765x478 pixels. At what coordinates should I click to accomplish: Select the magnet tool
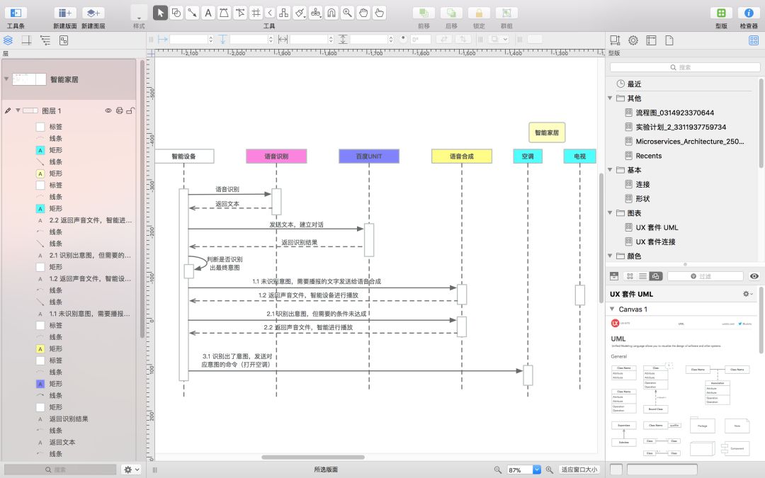pos(331,13)
